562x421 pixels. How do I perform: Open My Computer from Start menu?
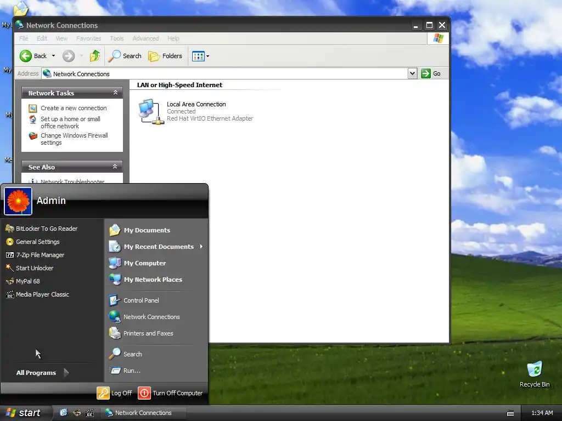pyautogui.click(x=138, y=263)
